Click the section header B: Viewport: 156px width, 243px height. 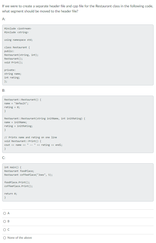point(3,90)
